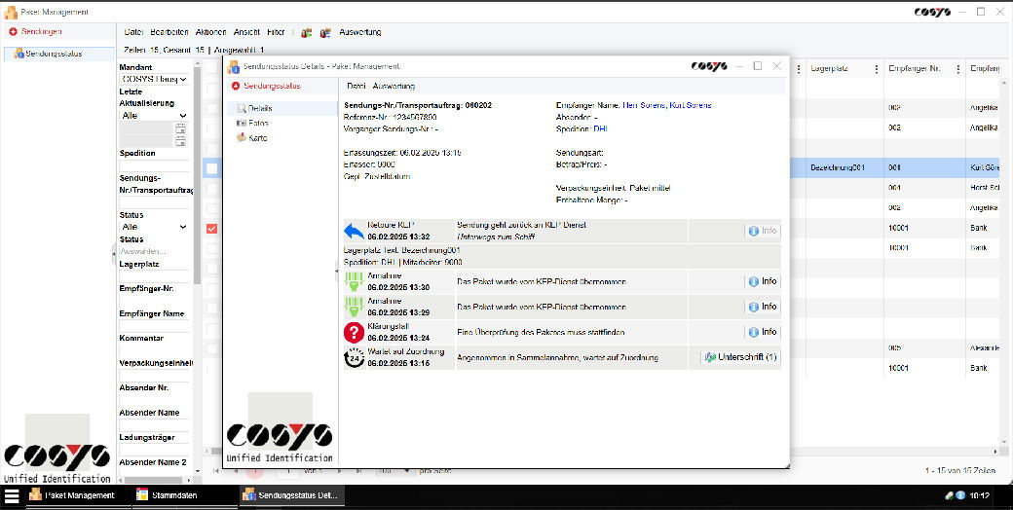Click the Paket Management app icon in title bar
The height and width of the screenshot is (510, 1013).
pyautogui.click(x=11, y=13)
